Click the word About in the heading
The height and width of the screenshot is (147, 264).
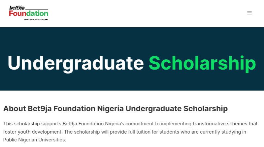(15, 109)
